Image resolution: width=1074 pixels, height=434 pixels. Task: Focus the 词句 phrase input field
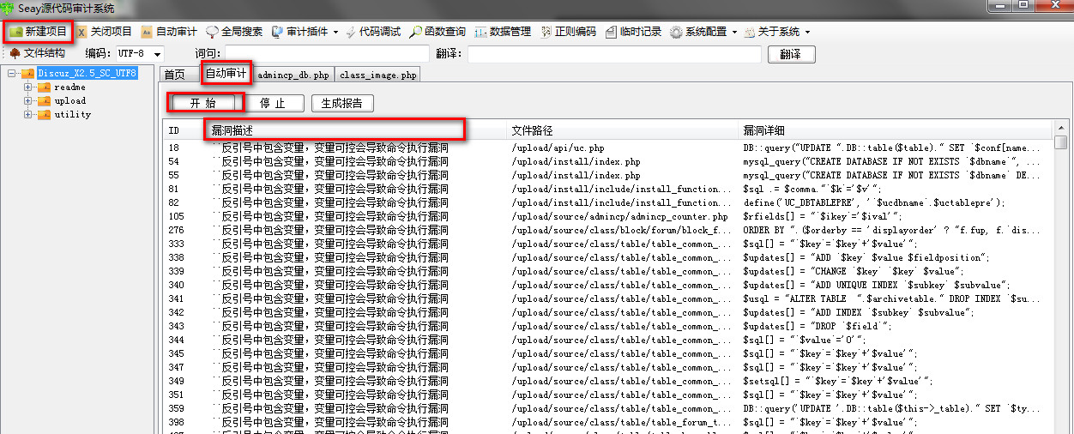click(x=325, y=54)
